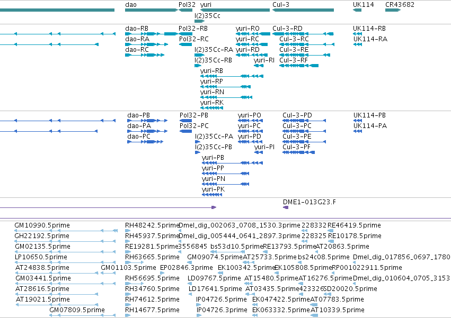The image size is (451, 318).
Task: Click the Cul-3-PE protein label
Action: click(x=297, y=137)
